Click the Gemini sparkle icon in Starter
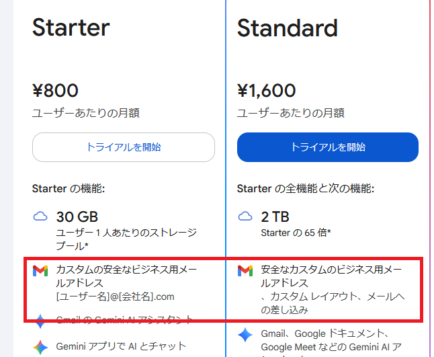The image size is (434, 357). click(x=40, y=321)
